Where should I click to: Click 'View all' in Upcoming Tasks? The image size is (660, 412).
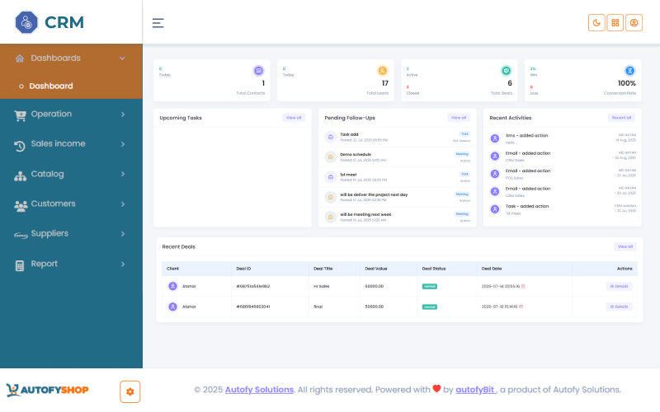click(294, 118)
